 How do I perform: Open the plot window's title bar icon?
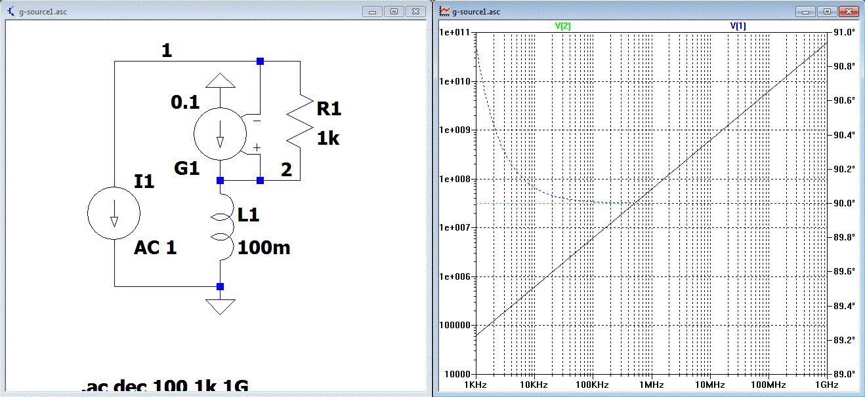(x=445, y=11)
